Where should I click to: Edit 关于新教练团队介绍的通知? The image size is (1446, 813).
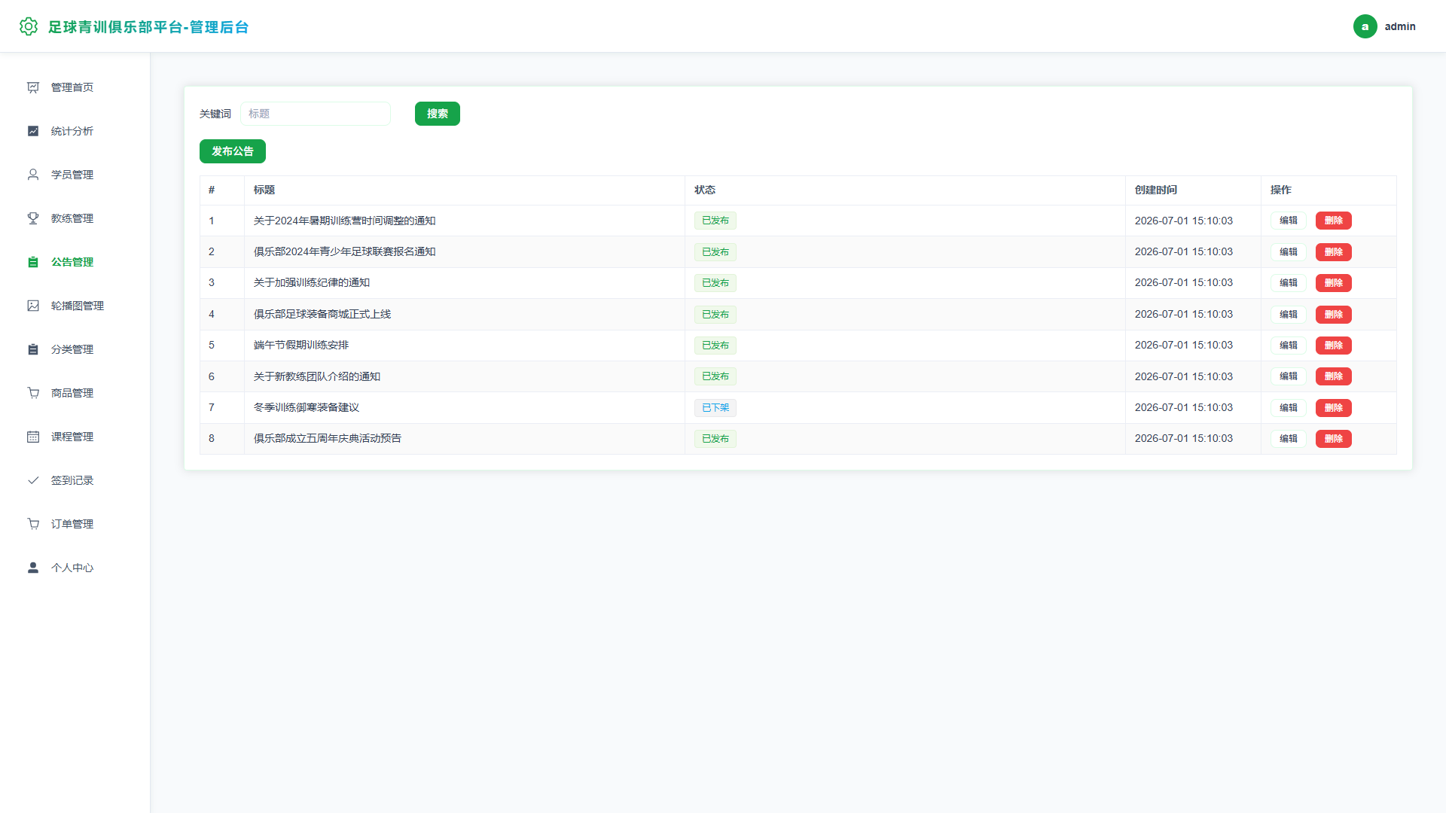1288,376
